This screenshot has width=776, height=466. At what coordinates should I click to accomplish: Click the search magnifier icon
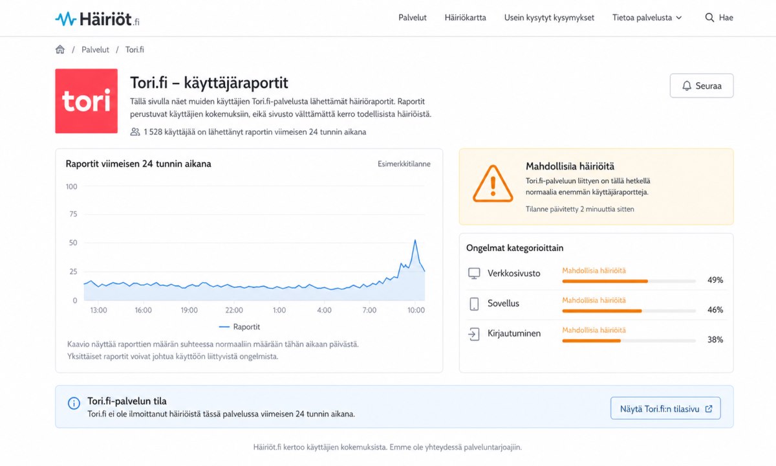click(x=709, y=17)
